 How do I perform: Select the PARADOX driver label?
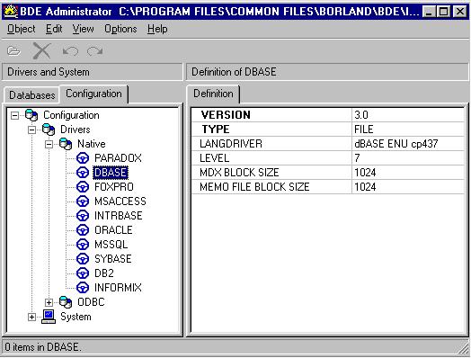coord(118,158)
